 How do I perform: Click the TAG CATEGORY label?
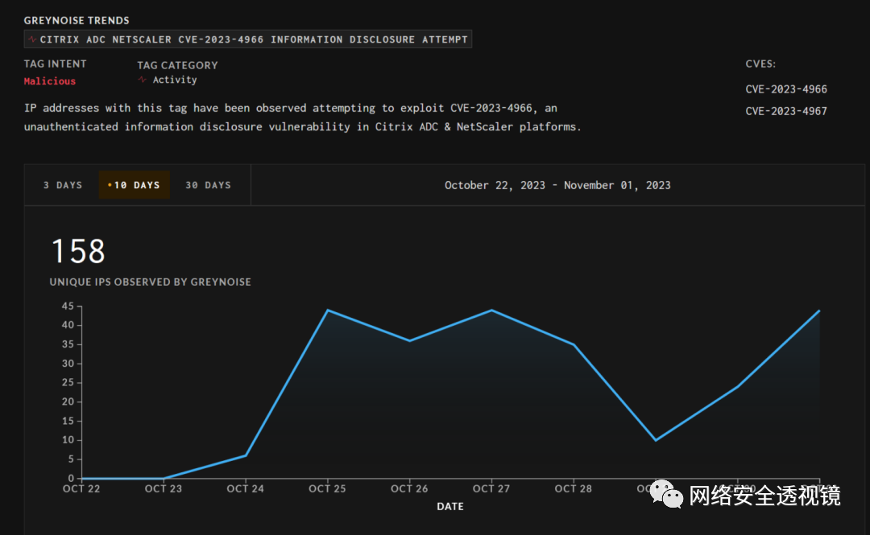177,65
